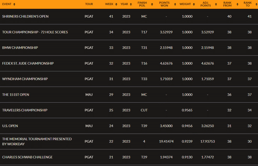Select adjusted points value 17.93753
Viewport: 258px width, 166px height.
pyautogui.click(x=208, y=141)
